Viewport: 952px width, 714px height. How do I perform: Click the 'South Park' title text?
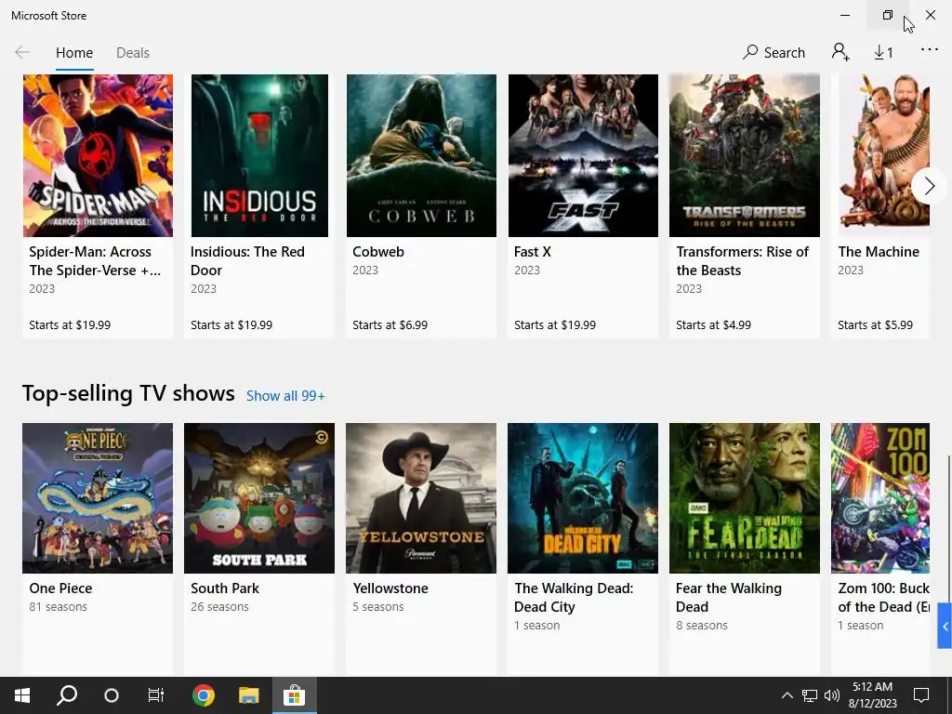coord(225,588)
